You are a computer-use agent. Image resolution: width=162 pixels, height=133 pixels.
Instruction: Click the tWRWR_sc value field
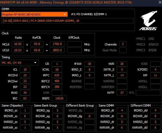pyautogui.click(x=25, y=128)
